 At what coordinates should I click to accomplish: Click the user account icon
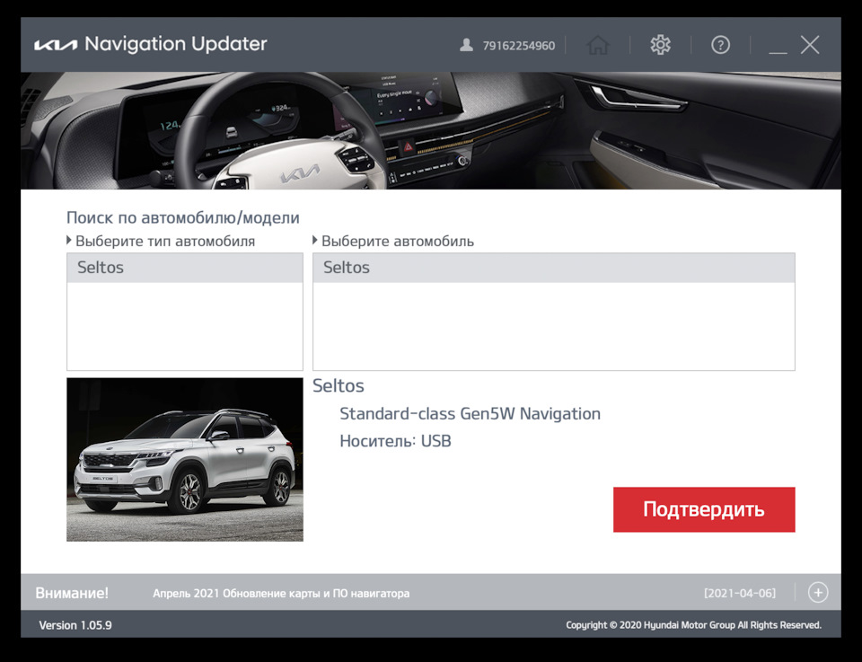pyautogui.click(x=466, y=45)
